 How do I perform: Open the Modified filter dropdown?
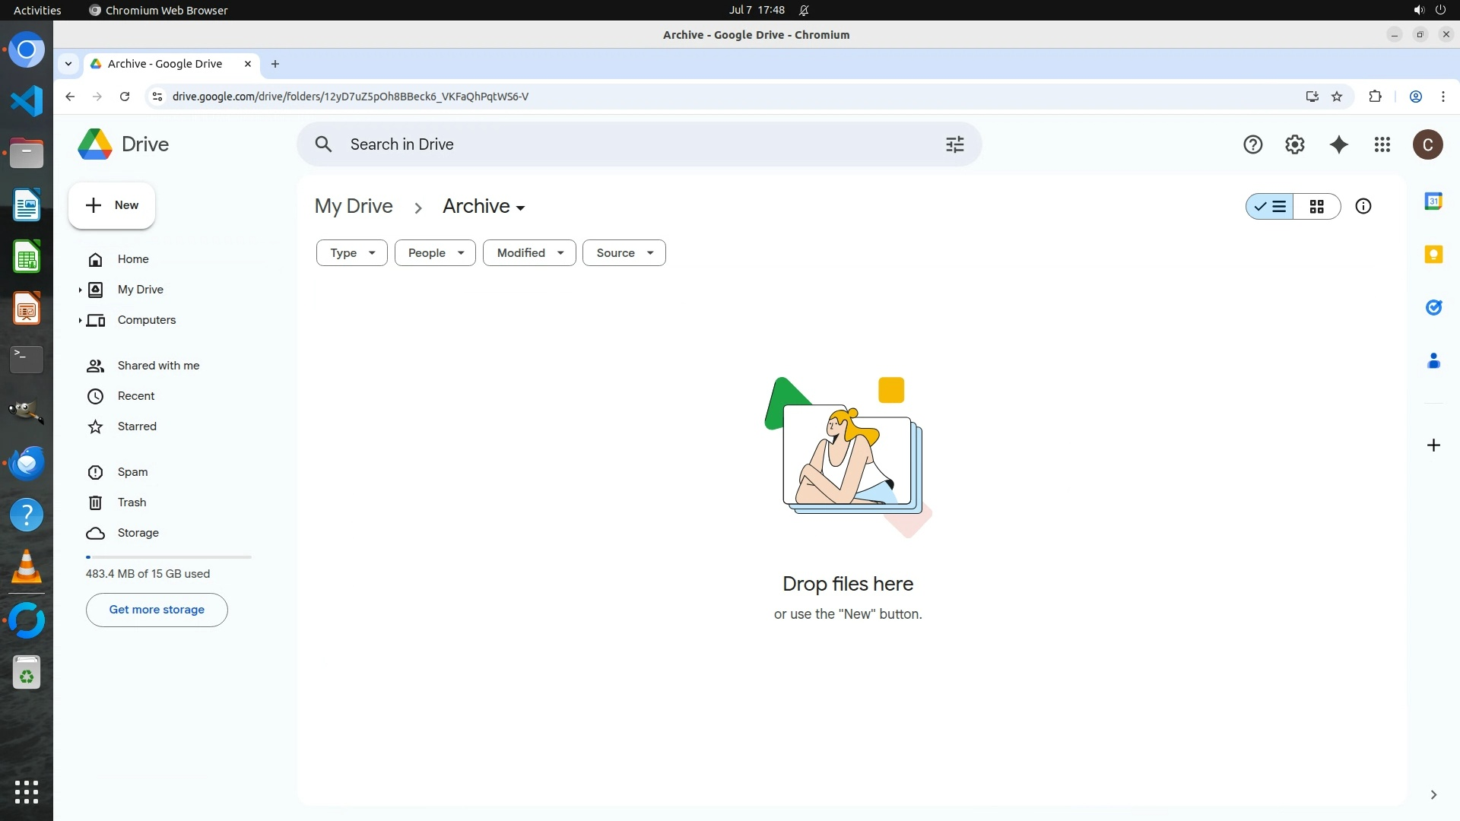(x=529, y=253)
